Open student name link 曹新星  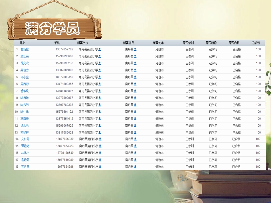25,49
